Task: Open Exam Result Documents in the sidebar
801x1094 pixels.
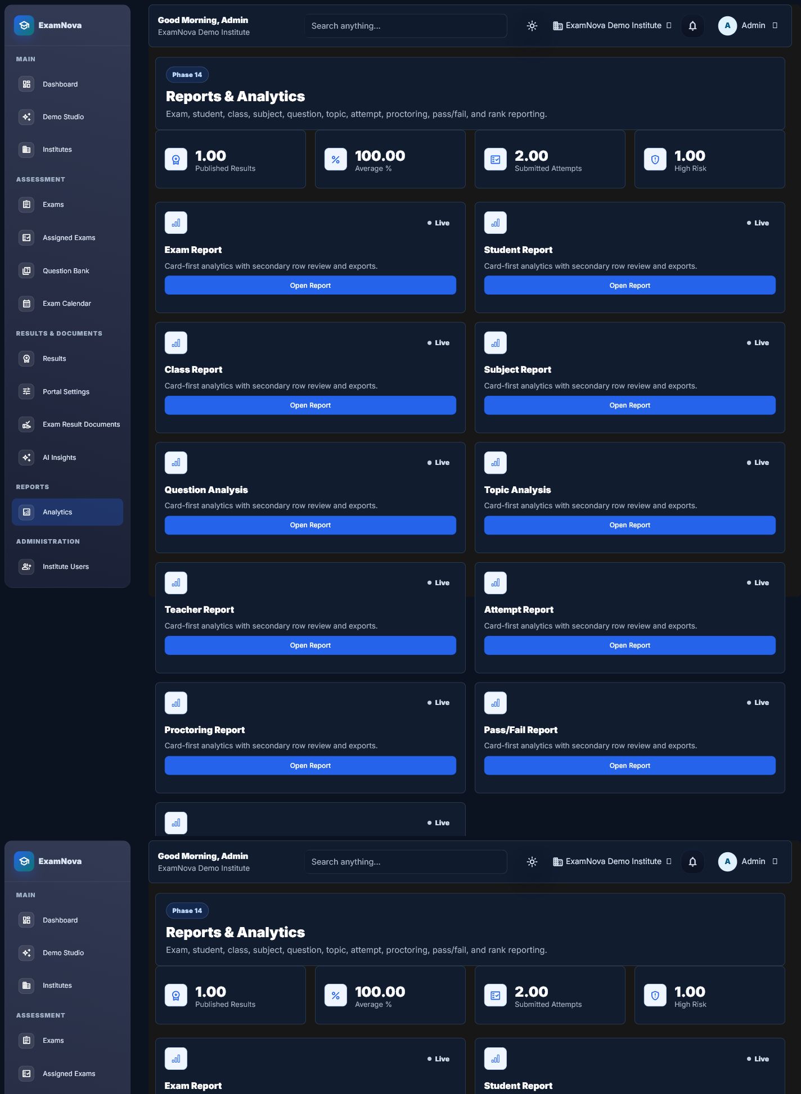Action: point(67,424)
